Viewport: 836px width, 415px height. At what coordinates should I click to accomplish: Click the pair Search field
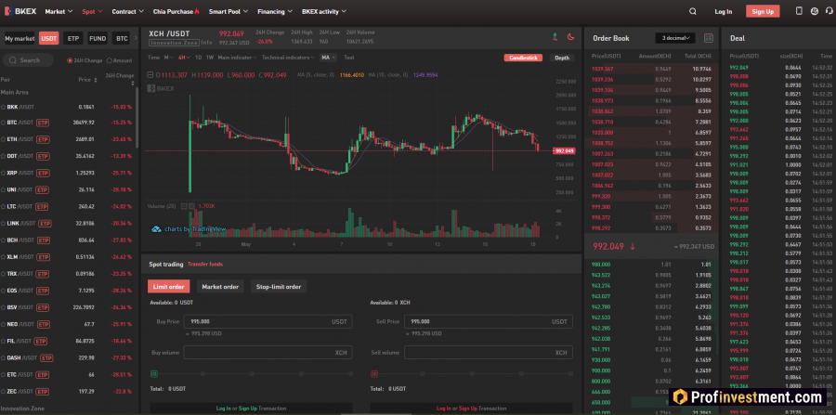28,60
